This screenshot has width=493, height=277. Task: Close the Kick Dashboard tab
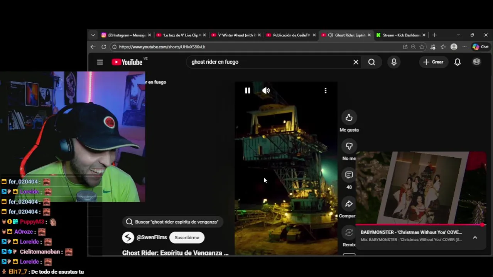click(424, 35)
